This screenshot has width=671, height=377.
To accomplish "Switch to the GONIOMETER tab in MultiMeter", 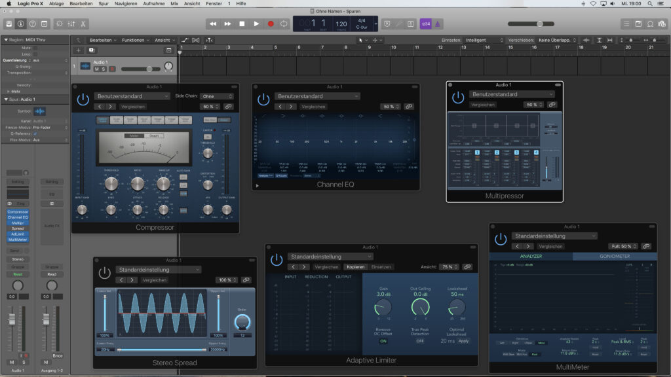I will pyautogui.click(x=615, y=256).
